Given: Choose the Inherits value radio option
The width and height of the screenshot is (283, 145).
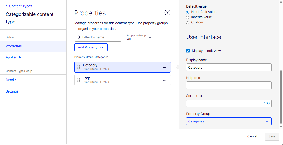Looking at the screenshot, I should [188, 17].
